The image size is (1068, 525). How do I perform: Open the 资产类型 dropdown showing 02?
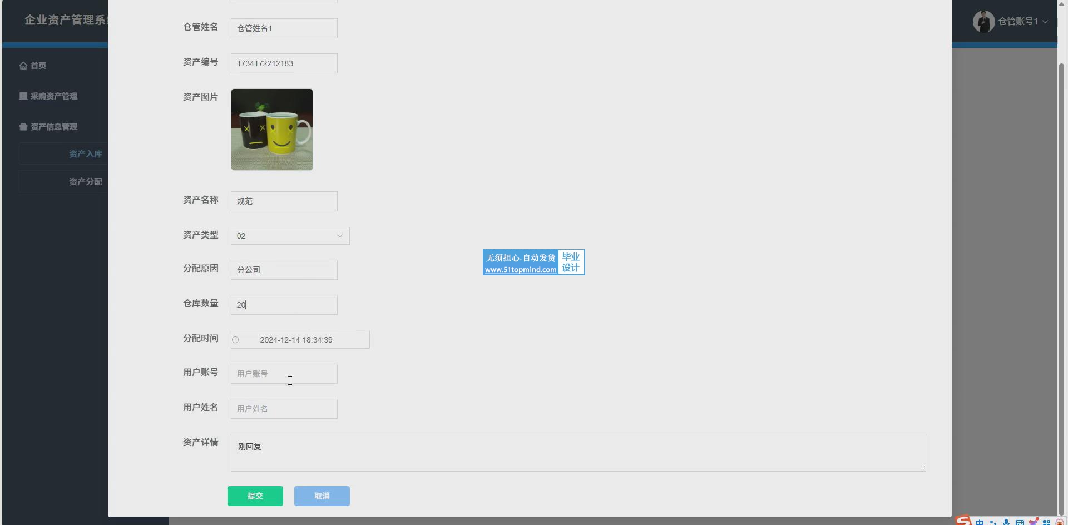click(290, 236)
